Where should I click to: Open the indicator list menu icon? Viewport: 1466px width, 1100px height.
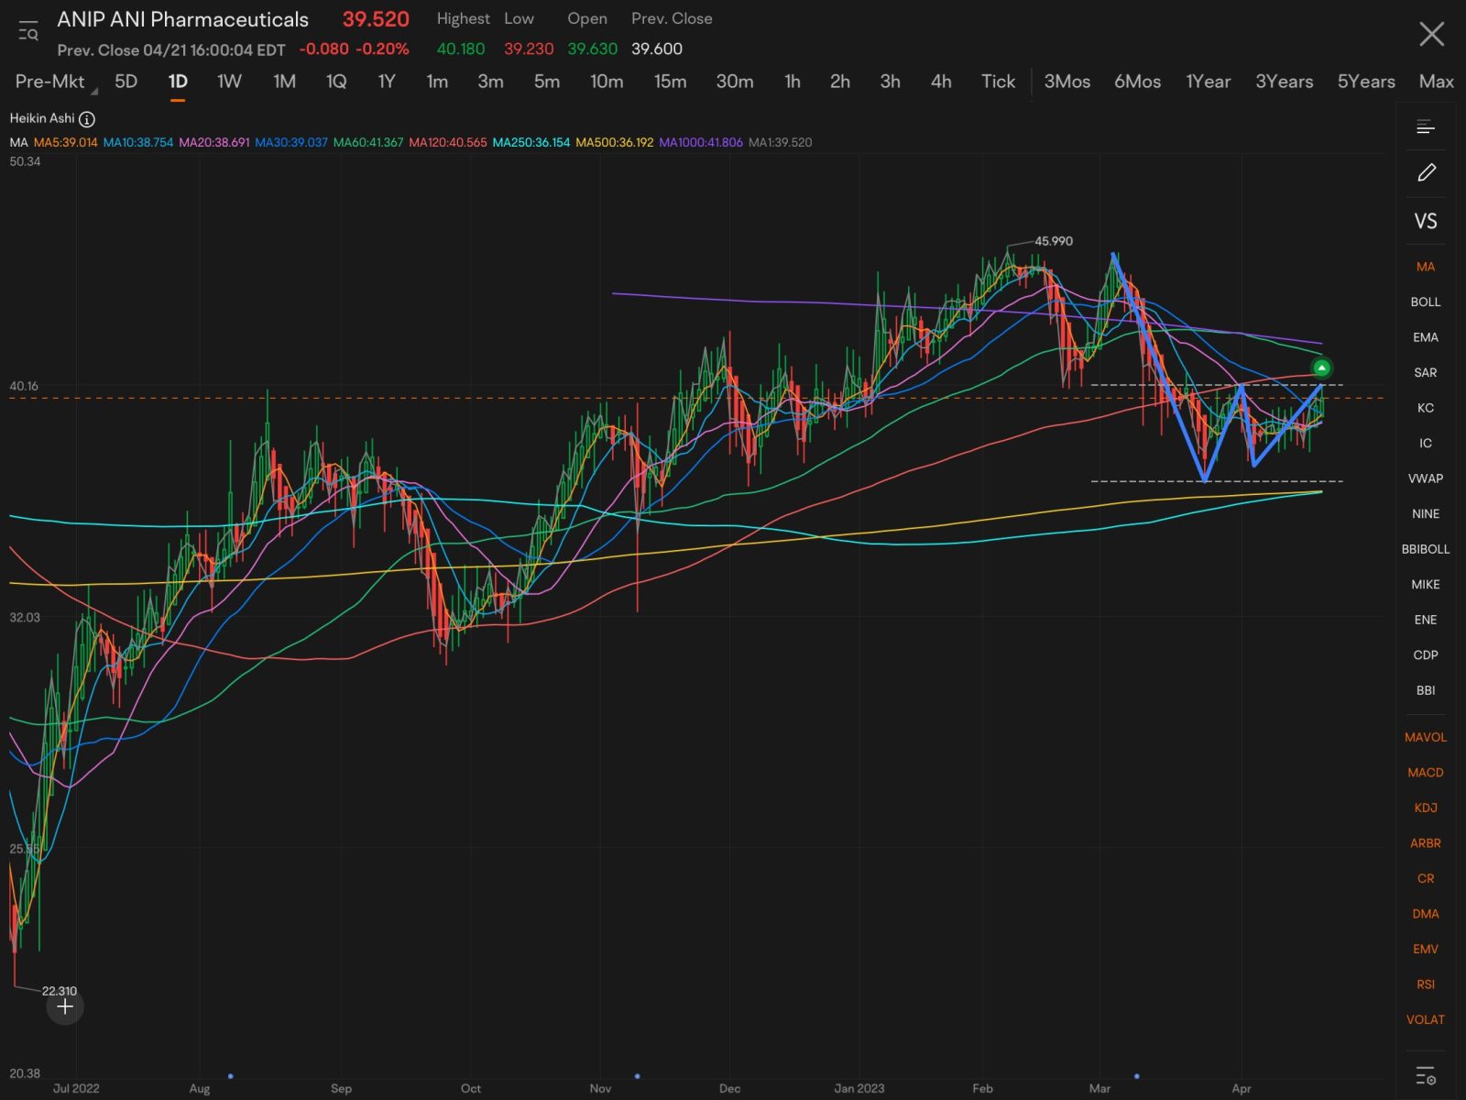[1426, 127]
